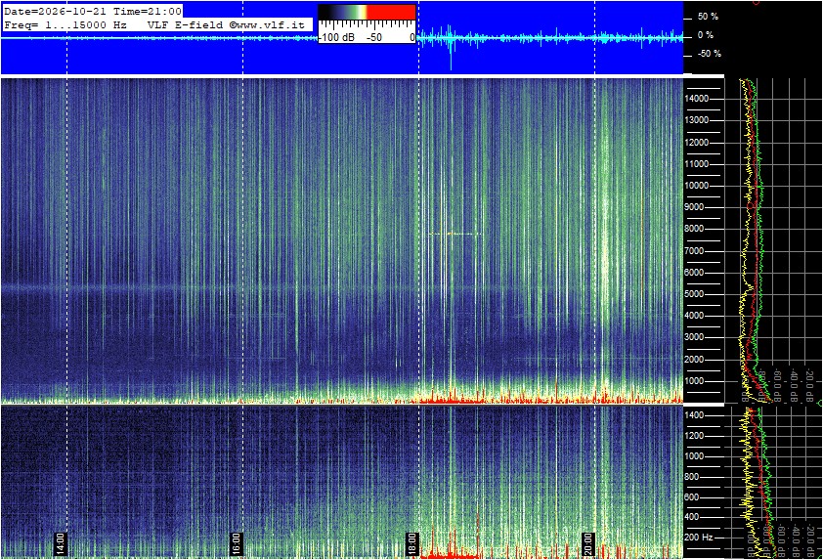Screen dimensions: 823x560
Task: Click the 3000 frequency axis label
Action: point(694,337)
